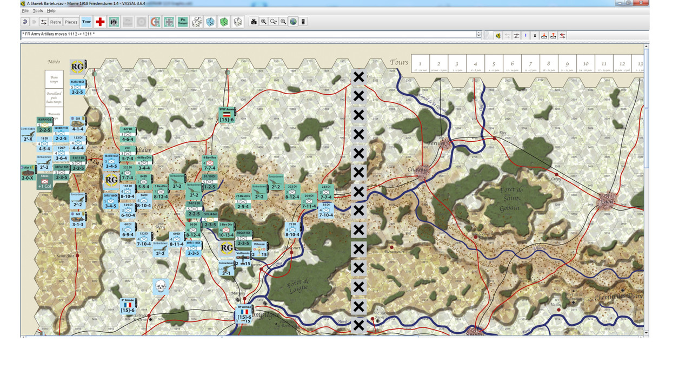Click the topmost black X boundary marker
The image size is (692, 375).
(358, 77)
